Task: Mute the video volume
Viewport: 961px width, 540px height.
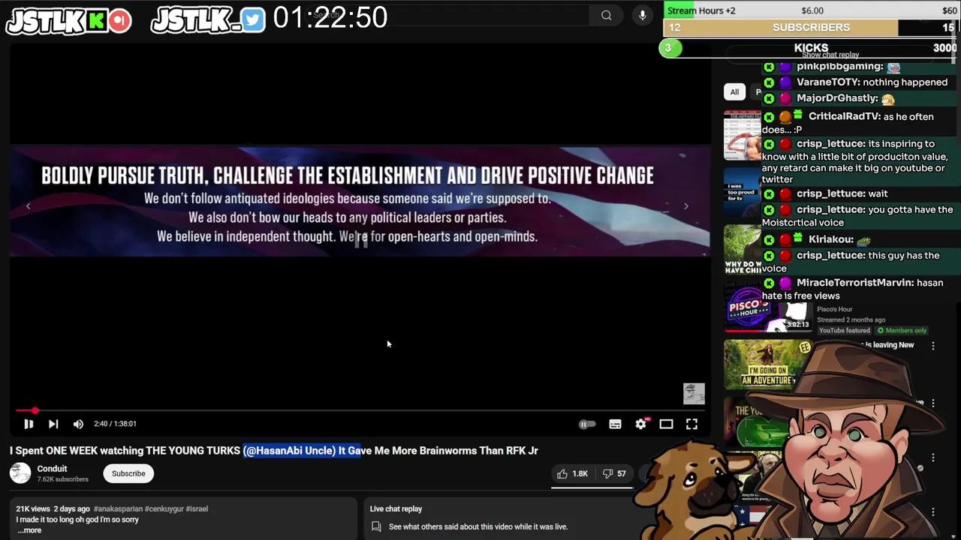Action: [x=78, y=424]
